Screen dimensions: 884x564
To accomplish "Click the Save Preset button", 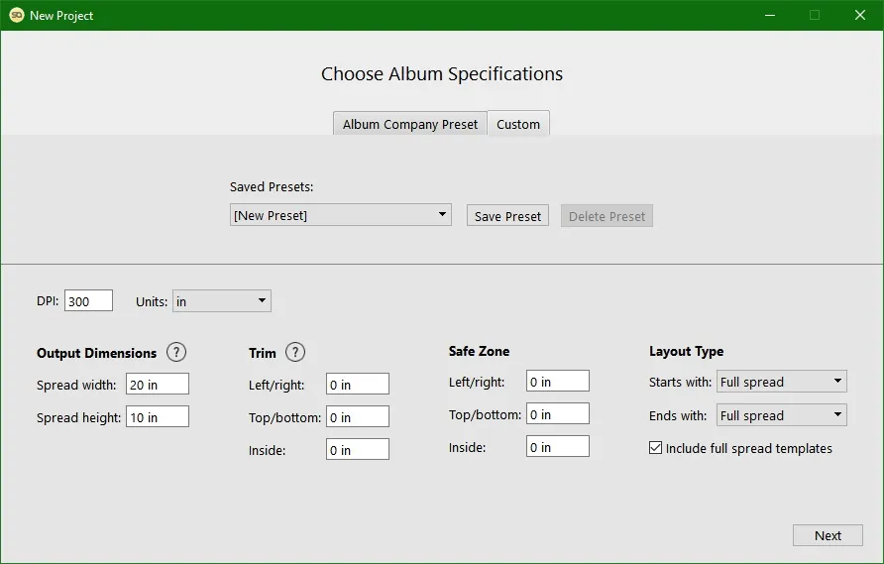I will pos(507,216).
